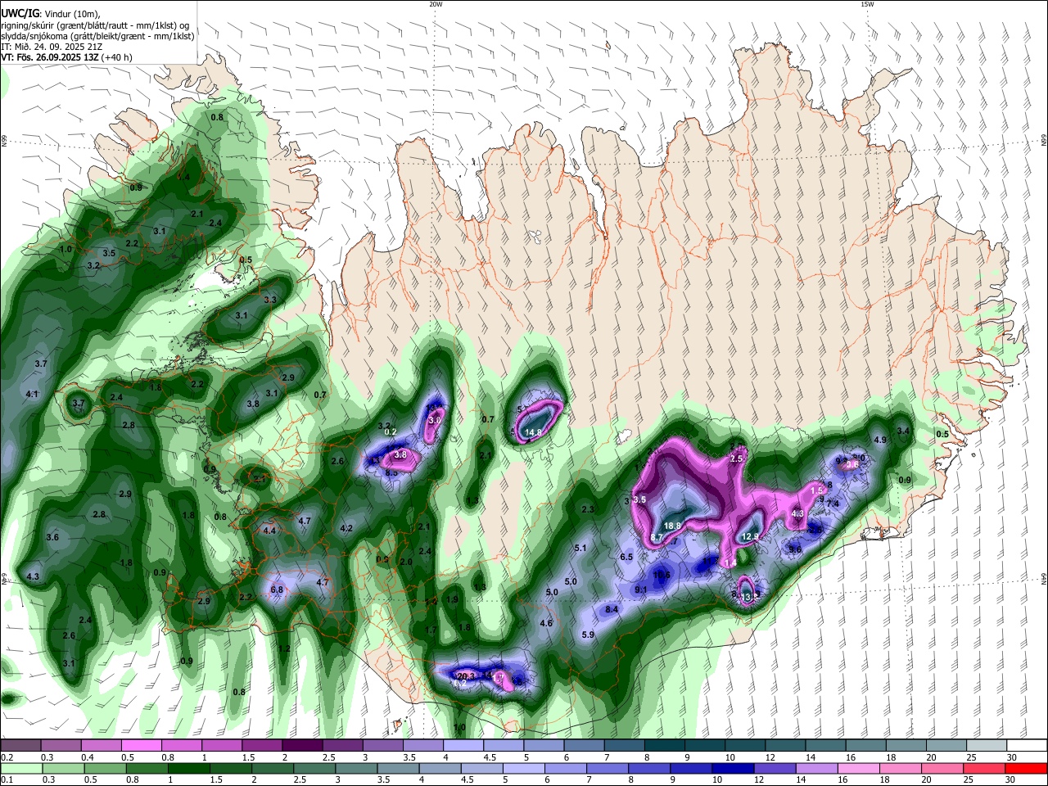The image size is (1048, 786).
Task: Click the '4.9' value in the east
Action: point(881,440)
